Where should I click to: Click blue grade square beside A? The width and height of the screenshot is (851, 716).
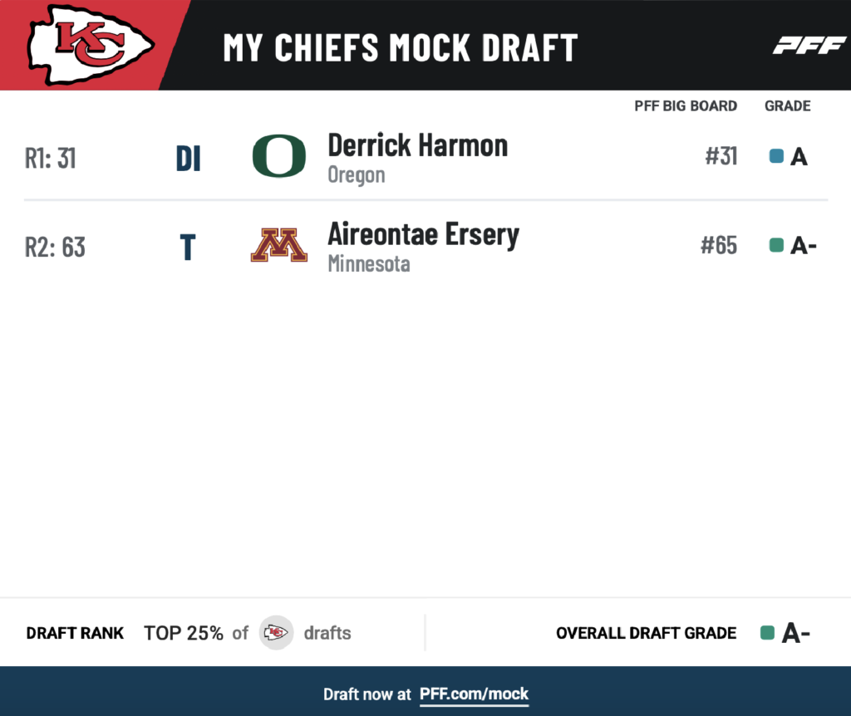(777, 156)
